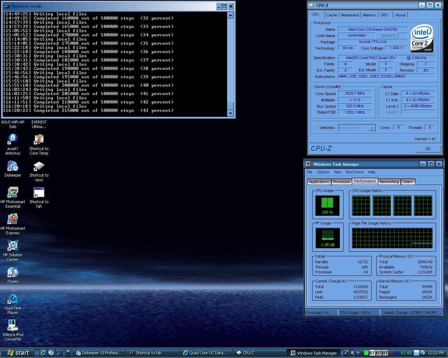Expand the quick launch overflow chevron
This screenshot has height=358, width=448.
point(68,352)
